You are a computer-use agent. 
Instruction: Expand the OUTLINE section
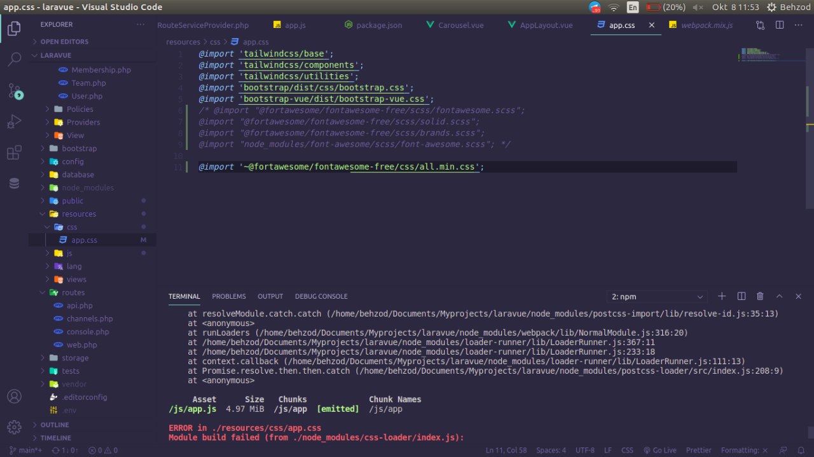[x=92, y=425]
